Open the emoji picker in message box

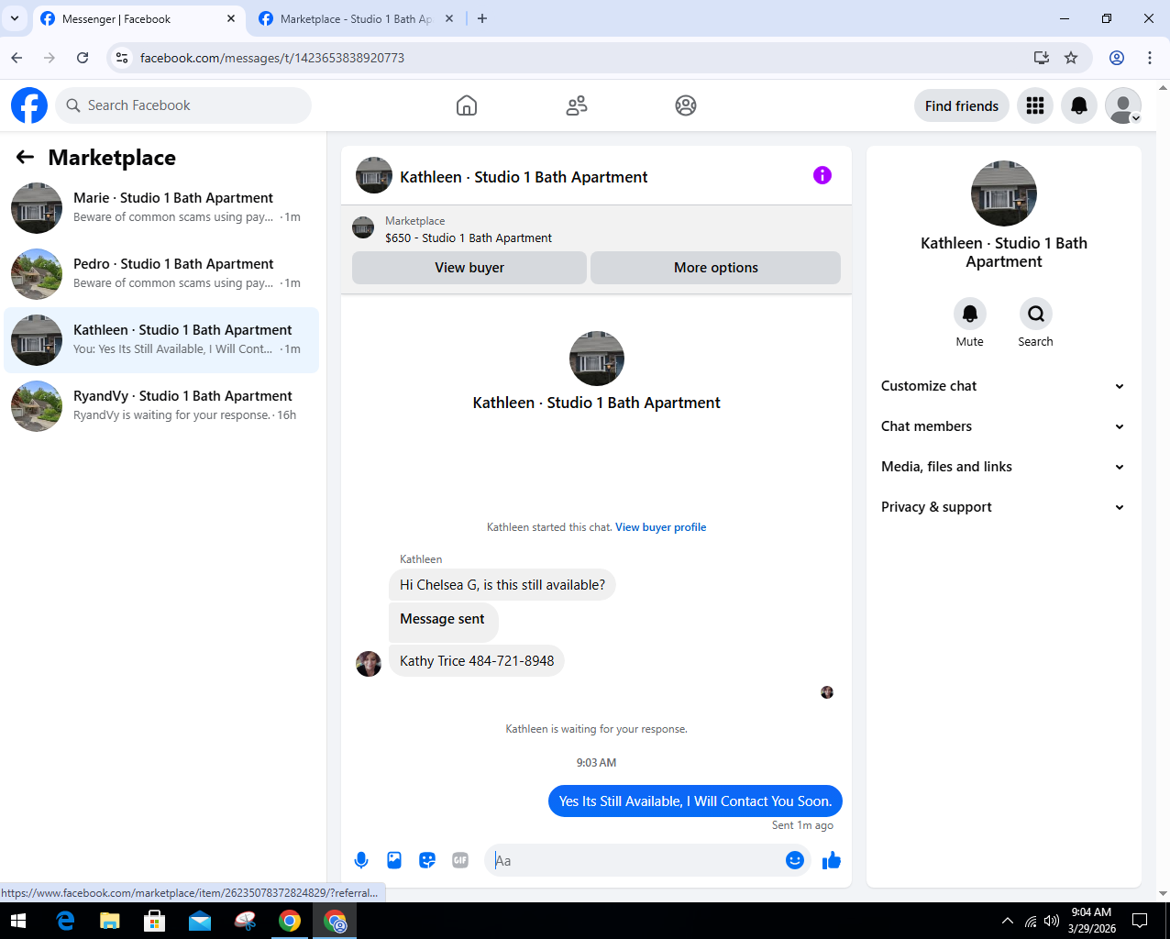(795, 860)
